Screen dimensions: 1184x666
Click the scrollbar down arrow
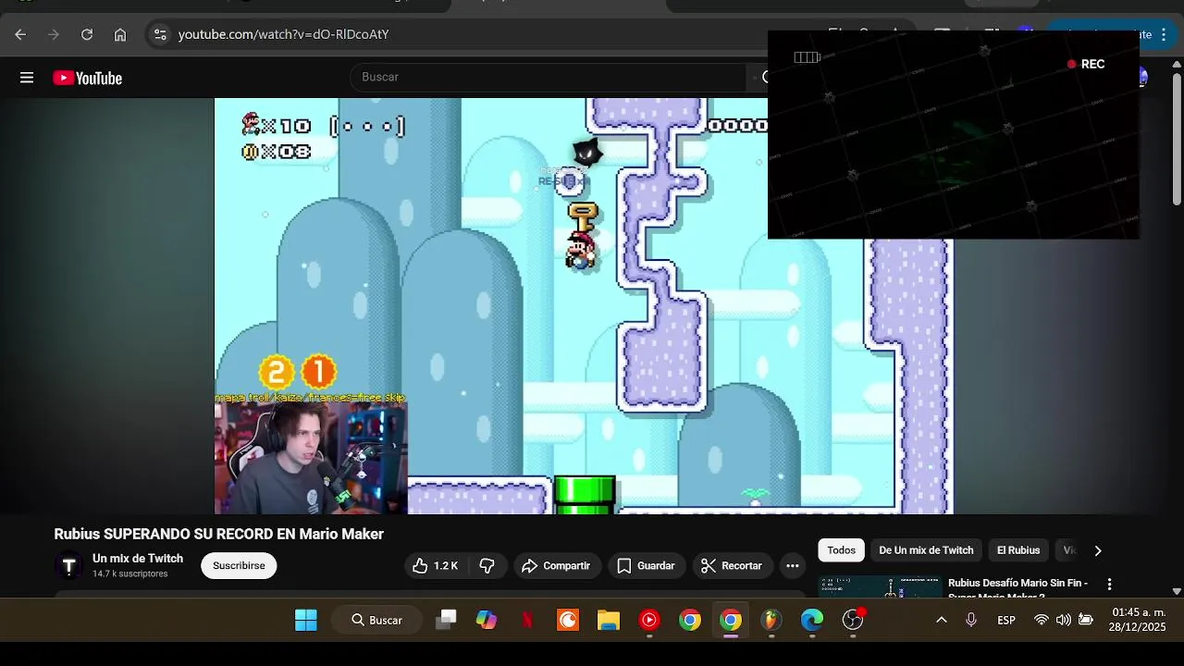tap(1177, 591)
